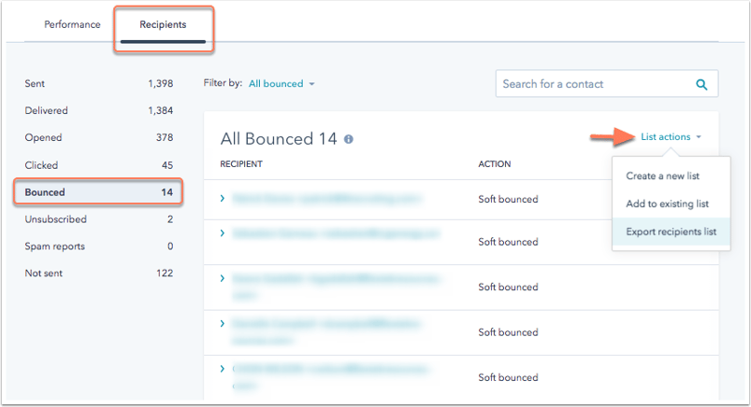View Opened recipients list
Screen dimensions: 751x407
98,138
